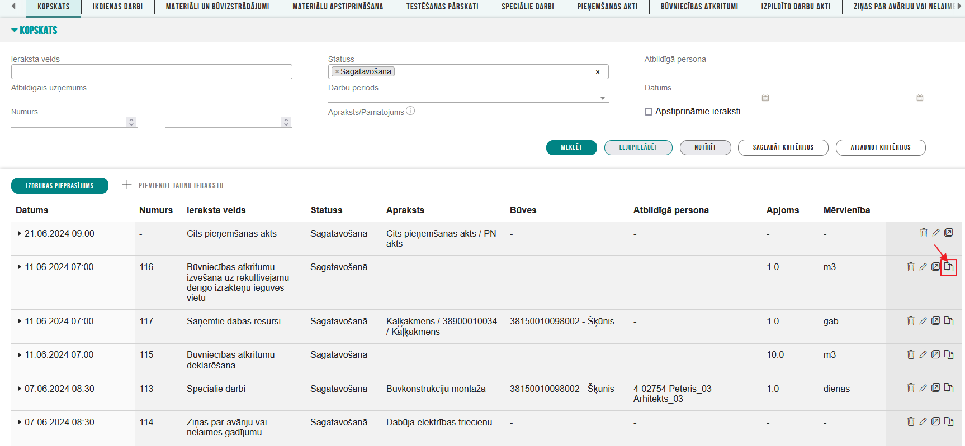
Task: Add a new entry with Pievienot jaunu ierakstu
Action: point(173,185)
